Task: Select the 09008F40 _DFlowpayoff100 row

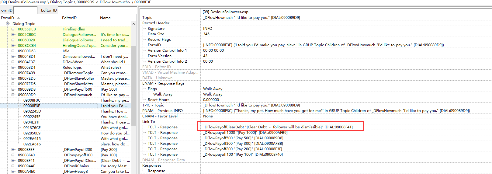Action: coord(65,155)
